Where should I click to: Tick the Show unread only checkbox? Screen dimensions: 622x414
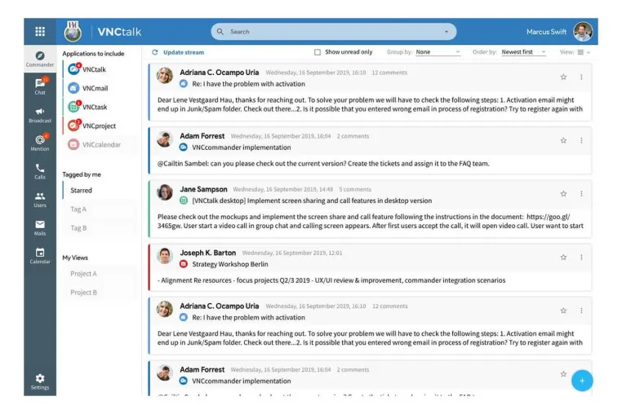pos(318,52)
